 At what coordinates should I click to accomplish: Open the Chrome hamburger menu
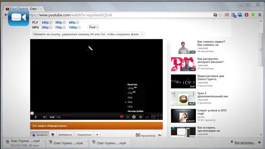click(260, 15)
